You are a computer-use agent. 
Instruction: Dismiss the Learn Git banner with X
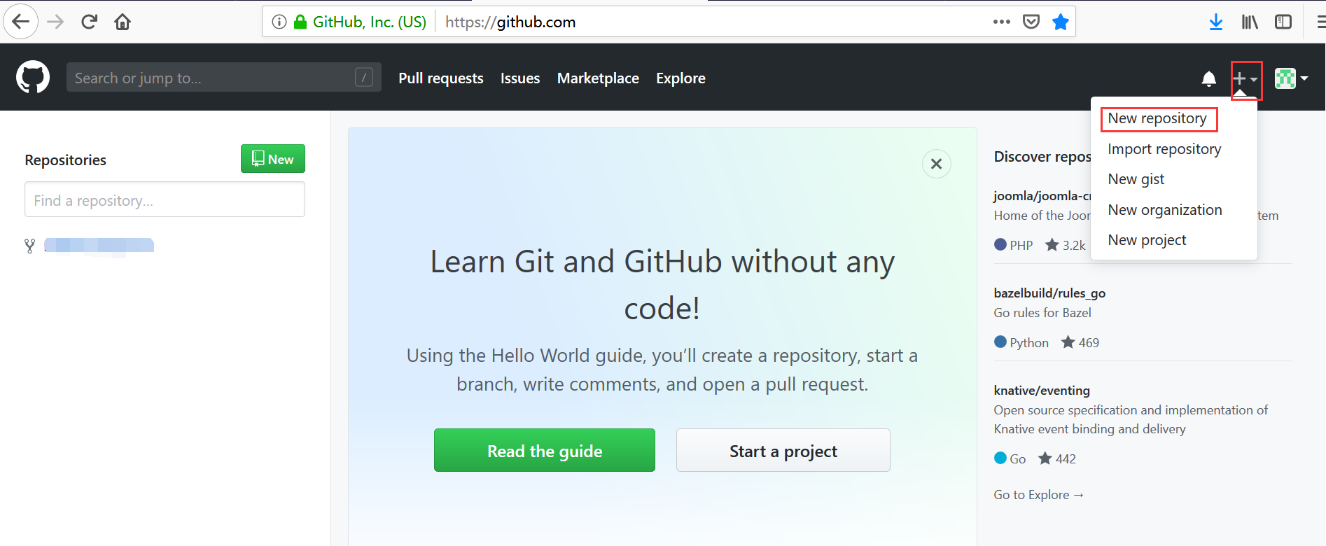(x=937, y=164)
